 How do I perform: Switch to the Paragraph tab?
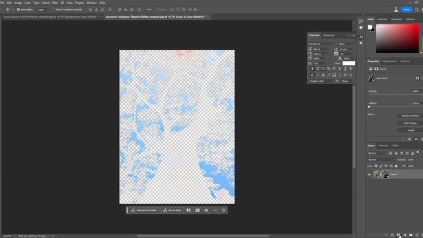pyautogui.click(x=328, y=35)
